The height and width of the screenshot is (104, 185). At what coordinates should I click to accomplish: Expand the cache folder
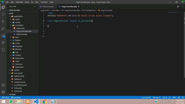click(x=17, y=19)
